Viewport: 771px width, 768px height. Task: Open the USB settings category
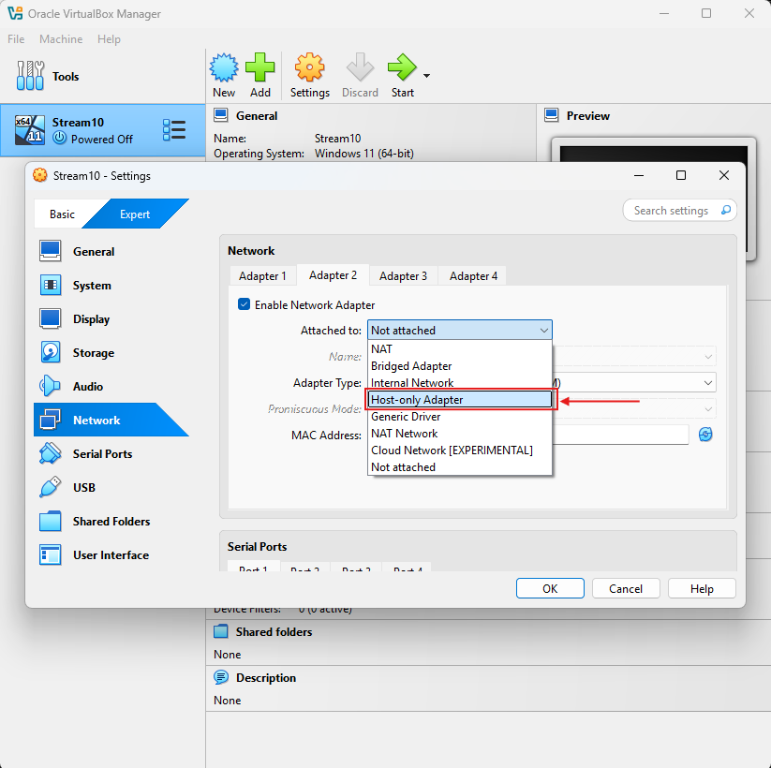tap(84, 488)
